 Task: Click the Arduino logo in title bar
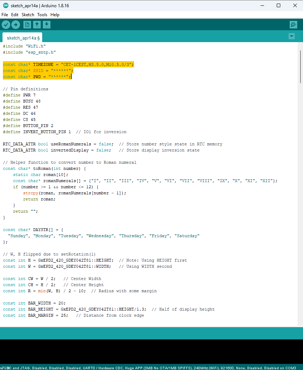click(x=5, y=6)
